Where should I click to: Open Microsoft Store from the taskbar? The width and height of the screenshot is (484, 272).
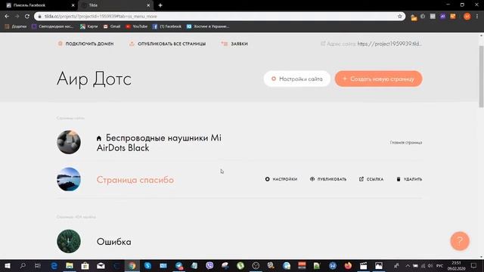85,265
